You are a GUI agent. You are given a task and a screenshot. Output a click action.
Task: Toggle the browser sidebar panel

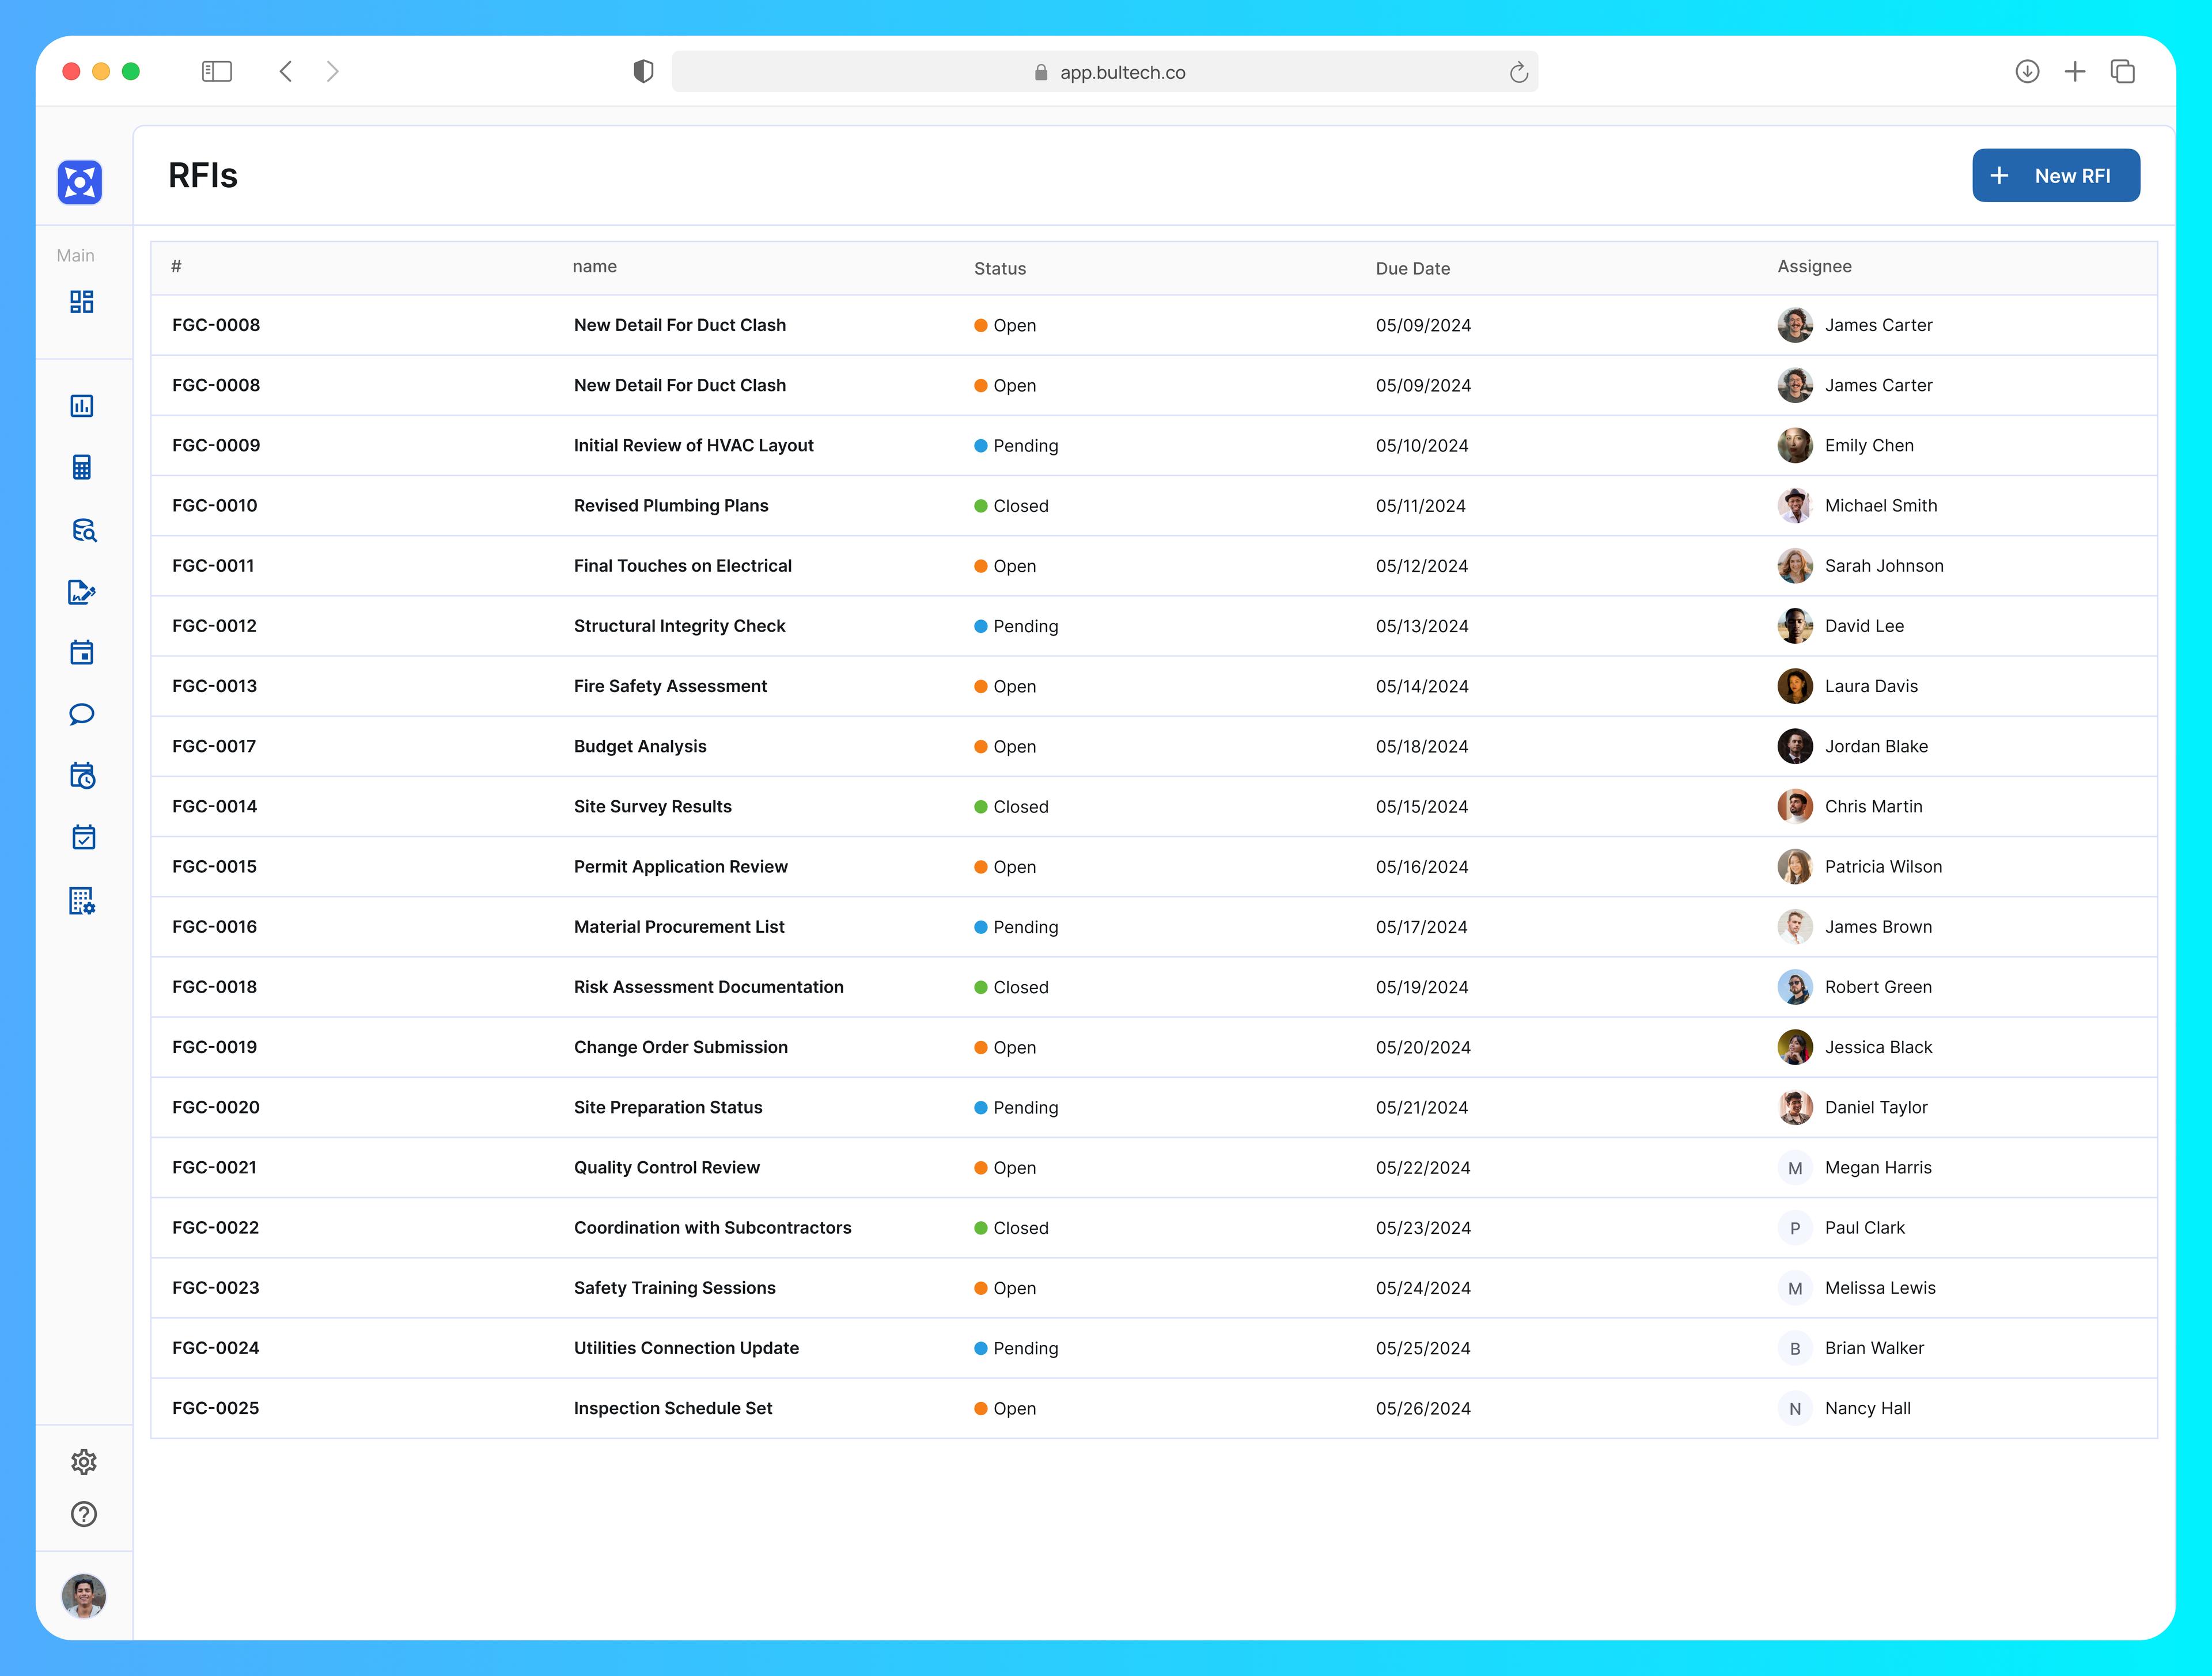[x=217, y=71]
